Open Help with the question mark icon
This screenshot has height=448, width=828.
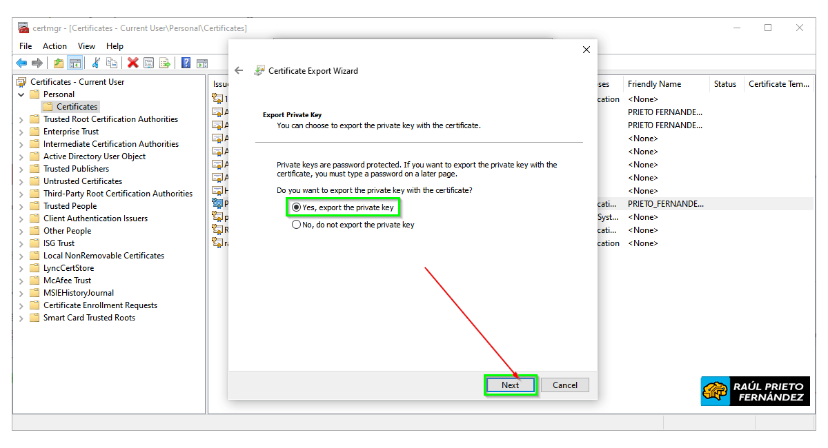186,63
